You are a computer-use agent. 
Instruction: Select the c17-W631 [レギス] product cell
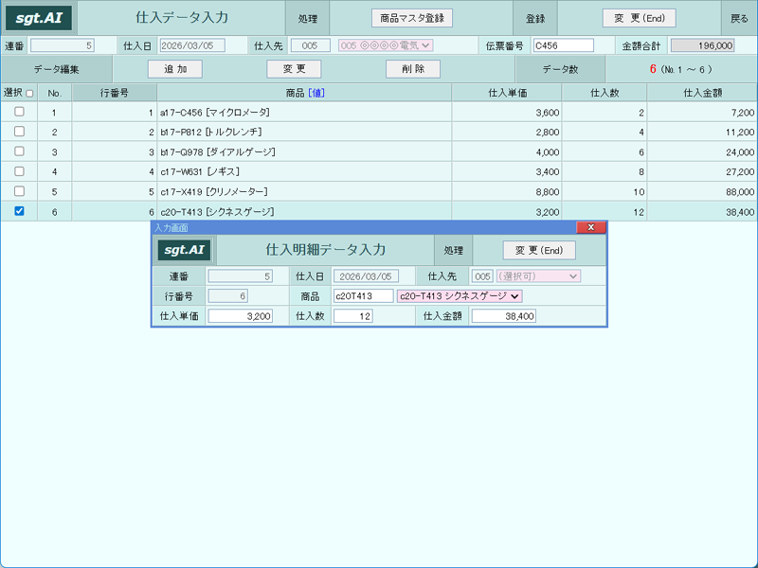tap(304, 172)
